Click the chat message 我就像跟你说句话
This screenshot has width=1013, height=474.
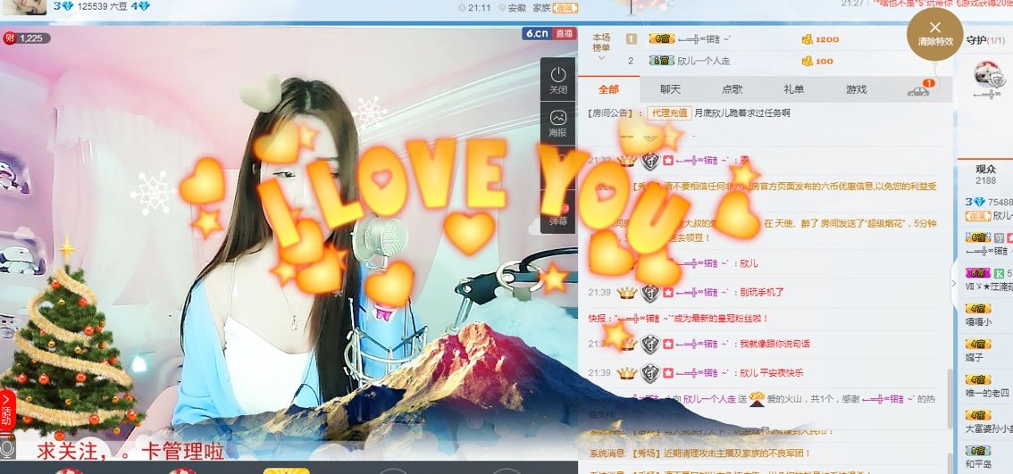774,344
